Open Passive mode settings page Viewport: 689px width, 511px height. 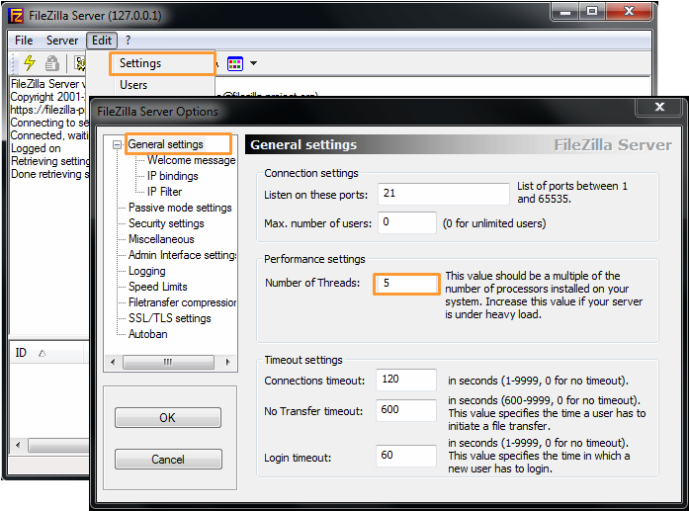pyautogui.click(x=180, y=208)
